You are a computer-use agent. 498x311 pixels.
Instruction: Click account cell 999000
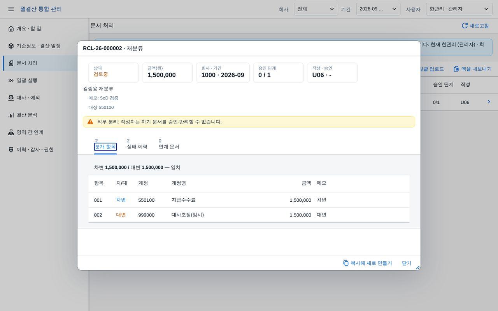click(146, 215)
